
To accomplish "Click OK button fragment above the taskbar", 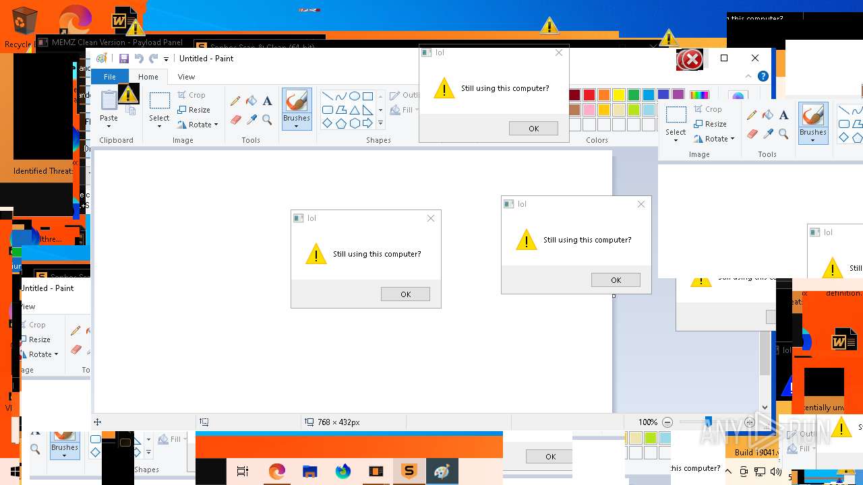I will (550, 457).
